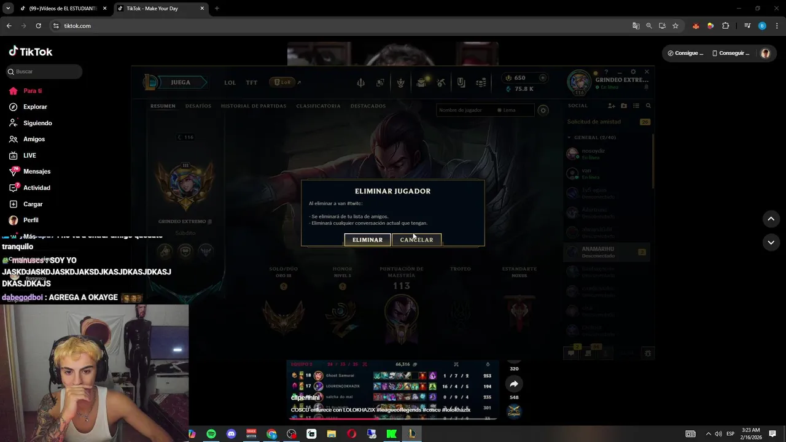Open the TFT tab in League client
Viewport: 786px width, 442px height.
252,82
